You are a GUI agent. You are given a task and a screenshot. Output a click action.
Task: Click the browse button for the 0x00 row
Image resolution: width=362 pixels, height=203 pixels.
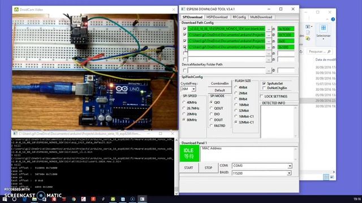pyautogui.click(x=269, y=41)
